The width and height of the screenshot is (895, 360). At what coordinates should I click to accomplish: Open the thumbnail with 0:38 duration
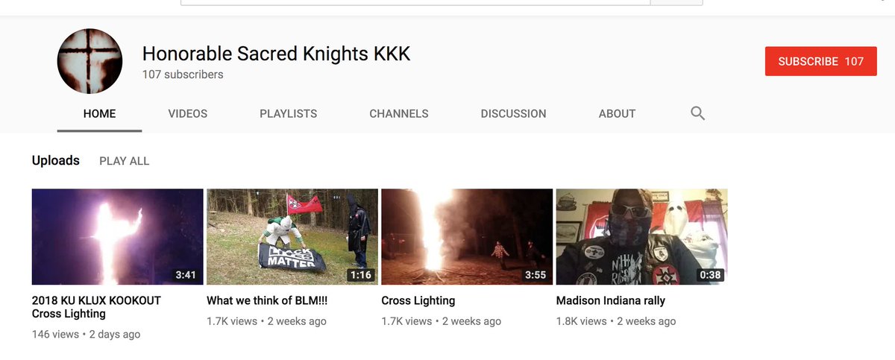tap(641, 236)
